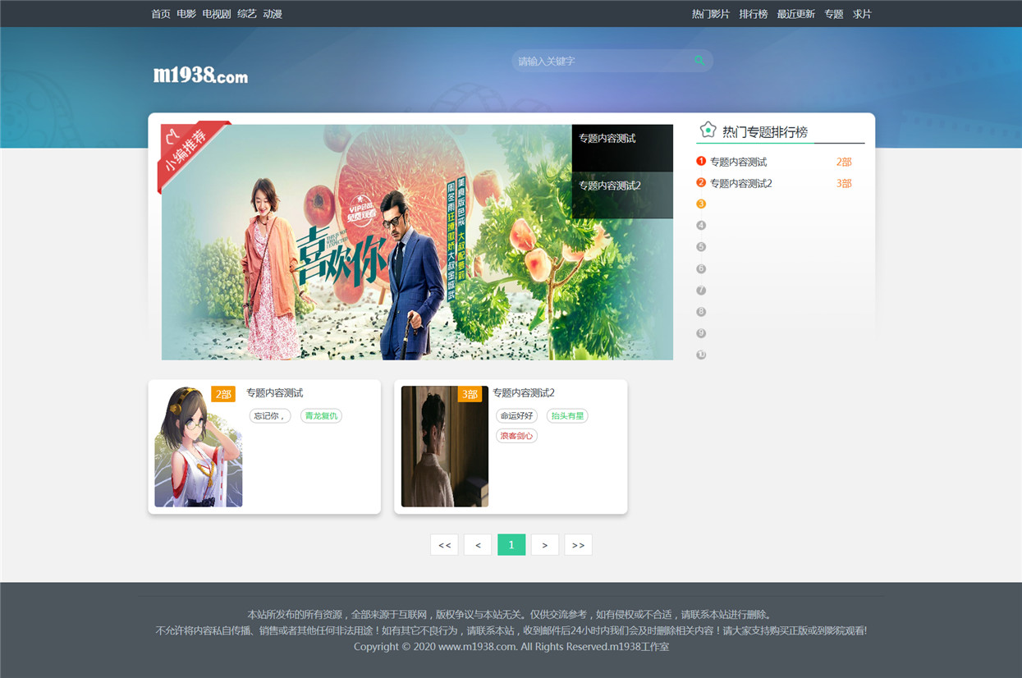This screenshot has height=678, width=1022.
Task: Click the 浪客剑心 tag link
Action: click(x=516, y=436)
